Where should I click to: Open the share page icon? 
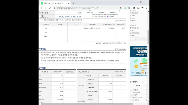pos(125,8)
